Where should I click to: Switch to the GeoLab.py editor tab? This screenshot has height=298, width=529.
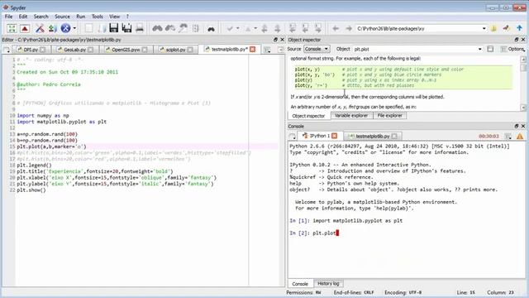(x=75, y=50)
